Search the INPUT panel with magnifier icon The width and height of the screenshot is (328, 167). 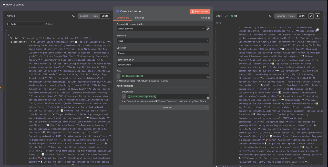[74, 16]
